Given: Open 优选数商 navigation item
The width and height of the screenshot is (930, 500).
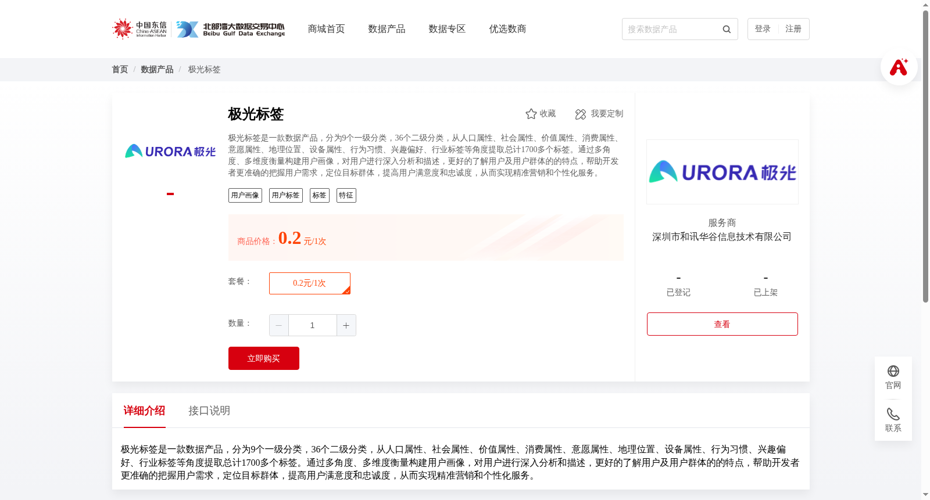Looking at the screenshot, I should pos(507,29).
